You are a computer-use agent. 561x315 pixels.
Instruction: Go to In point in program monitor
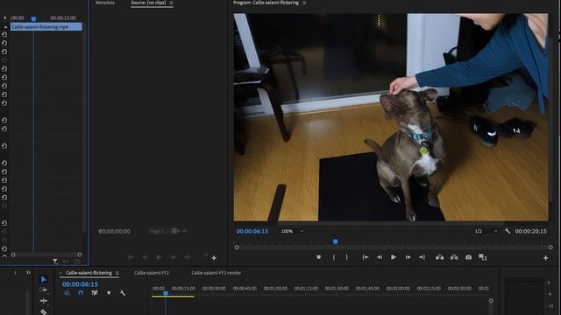(x=366, y=257)
